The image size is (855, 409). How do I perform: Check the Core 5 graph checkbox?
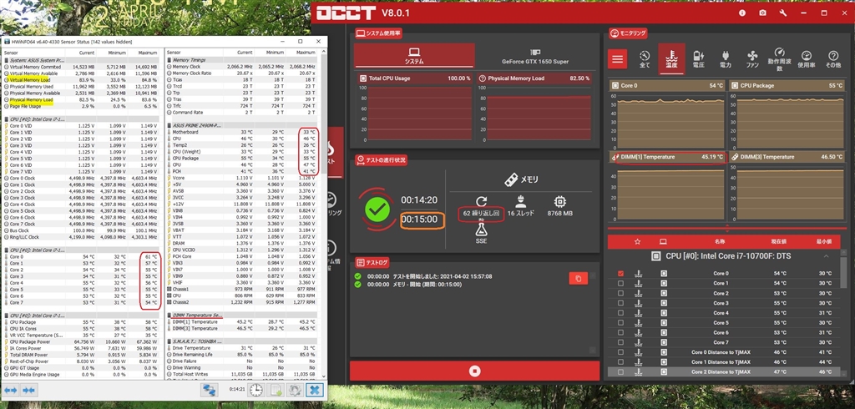click(620, 322)
